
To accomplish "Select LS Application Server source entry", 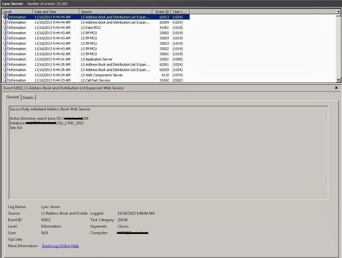I will 97,59.
